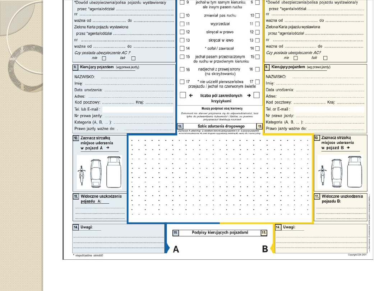388x291 pixels.
Task: Mark vehicle B checkbox 16 'nadjechał z prawej strony'
Action: pyautogui.click(x=257, y=70)
